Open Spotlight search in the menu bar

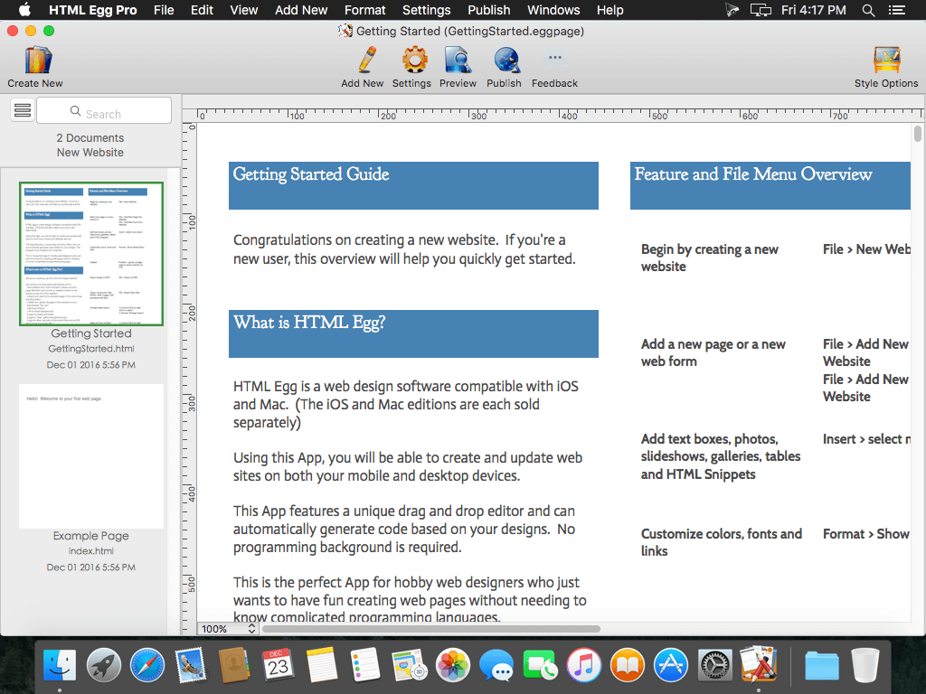(868, 10)
